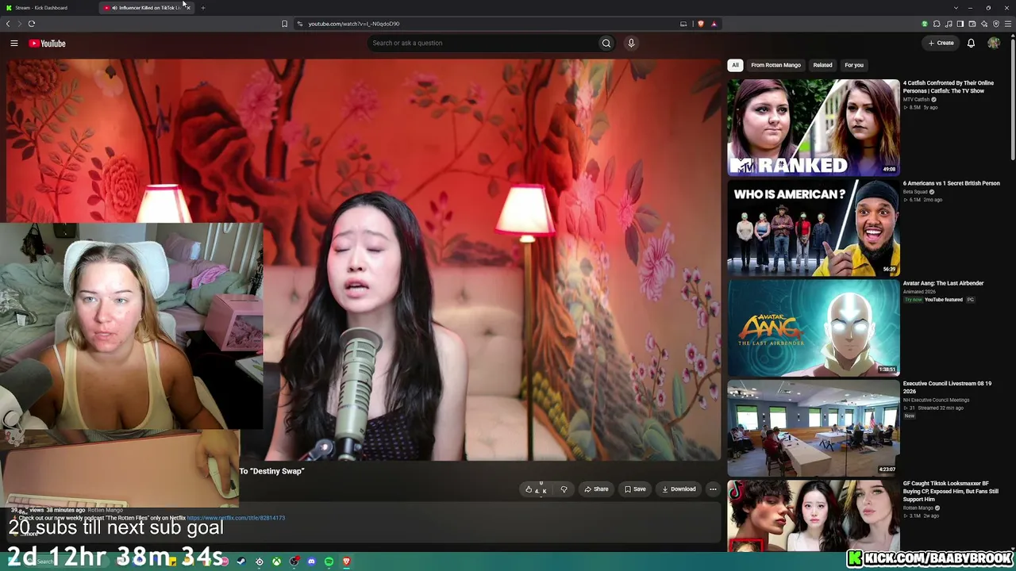
Task: Open the title '6 Americans vs 1 Secret British Person'
Action: [x=951, y=183]
